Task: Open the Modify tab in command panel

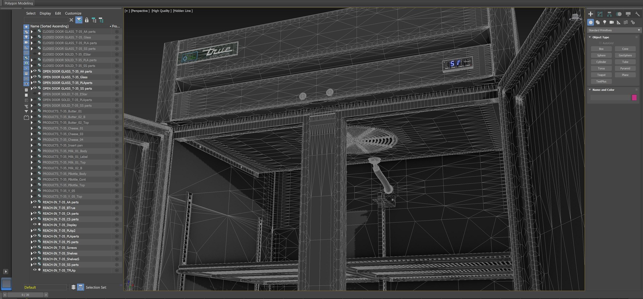Action: (600, 14)
